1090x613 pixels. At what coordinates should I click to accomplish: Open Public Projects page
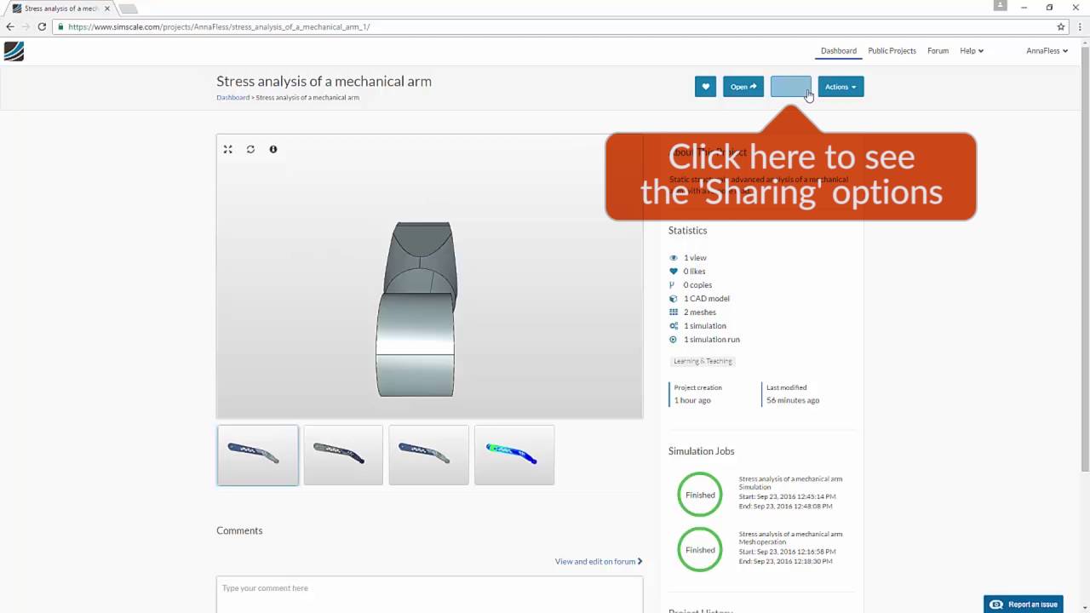point(892,51)
